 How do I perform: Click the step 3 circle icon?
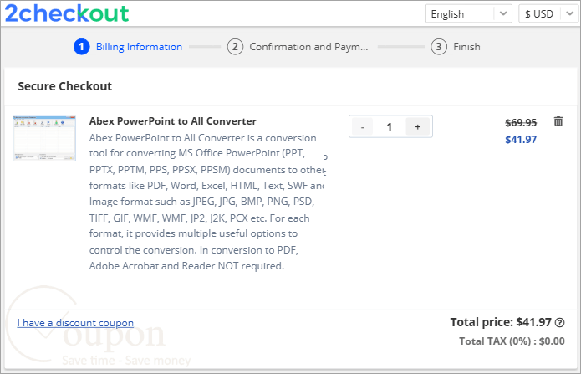tap(439, 47)
